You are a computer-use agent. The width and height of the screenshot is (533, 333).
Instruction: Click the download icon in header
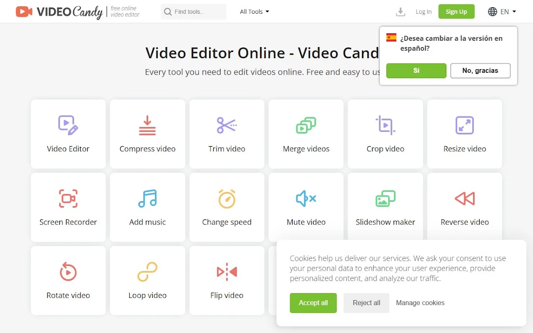pos(401,12)
